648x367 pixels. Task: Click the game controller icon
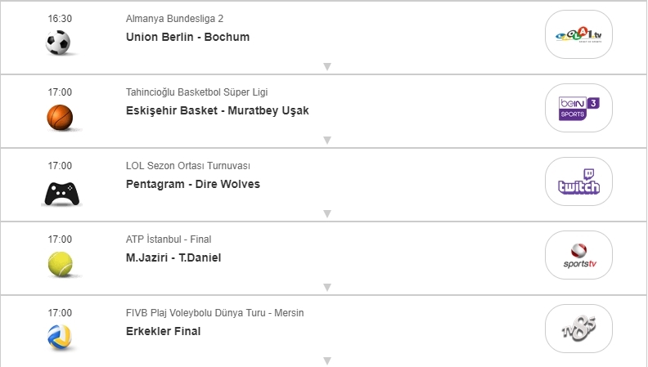click(x=60, y=193)
